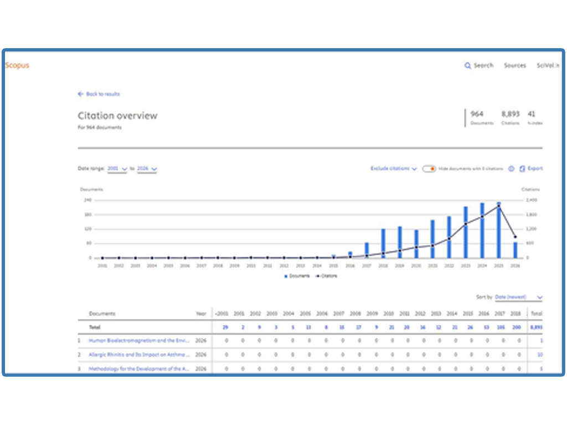Click the SciVal external link icon
The image size is (567, 425).
tap(557, 66)
